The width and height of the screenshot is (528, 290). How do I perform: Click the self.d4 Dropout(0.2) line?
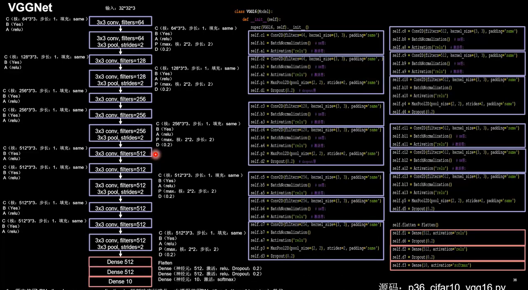[414, 112]
